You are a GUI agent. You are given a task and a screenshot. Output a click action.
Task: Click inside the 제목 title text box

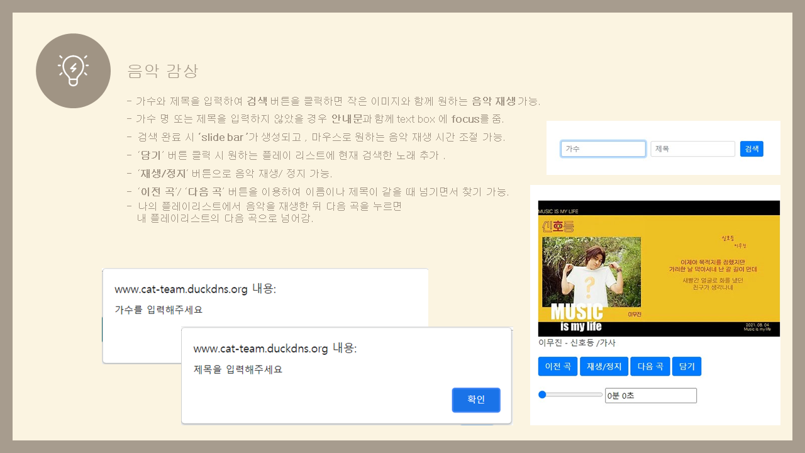[692, 148]
